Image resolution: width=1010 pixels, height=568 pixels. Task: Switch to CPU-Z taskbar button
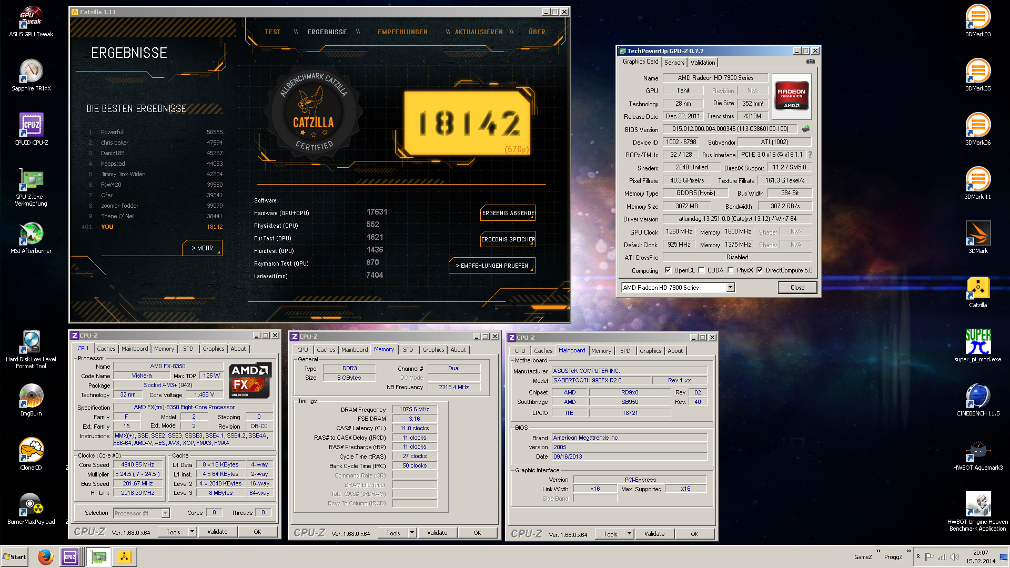pos(70,556)
